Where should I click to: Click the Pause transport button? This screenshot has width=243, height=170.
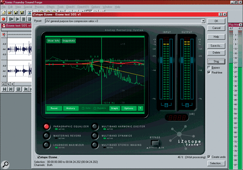(x=24, y=19)
